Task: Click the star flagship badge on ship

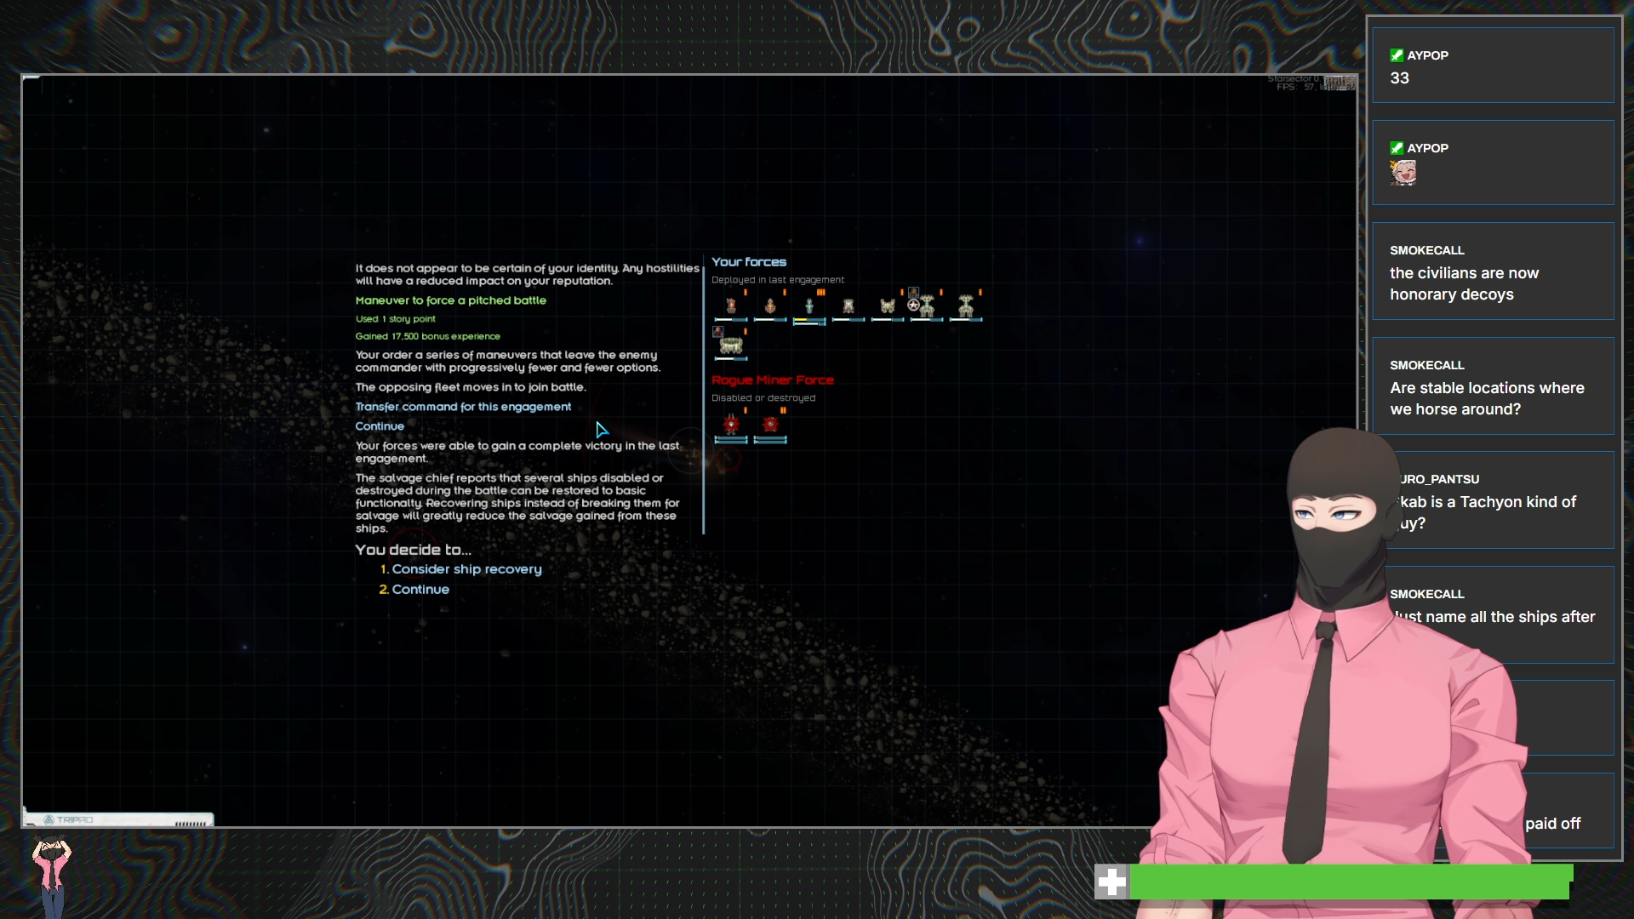Action: tap(913, 305)
